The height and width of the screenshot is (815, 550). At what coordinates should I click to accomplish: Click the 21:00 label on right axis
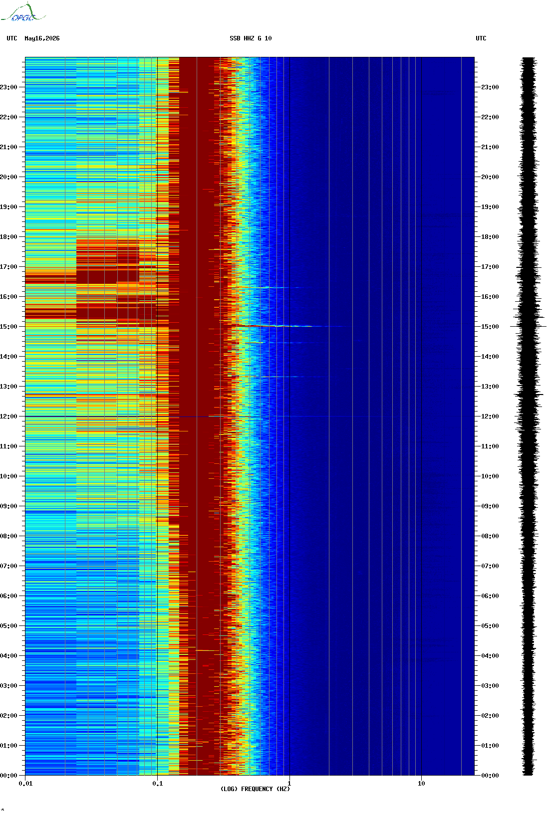[490, 147]
